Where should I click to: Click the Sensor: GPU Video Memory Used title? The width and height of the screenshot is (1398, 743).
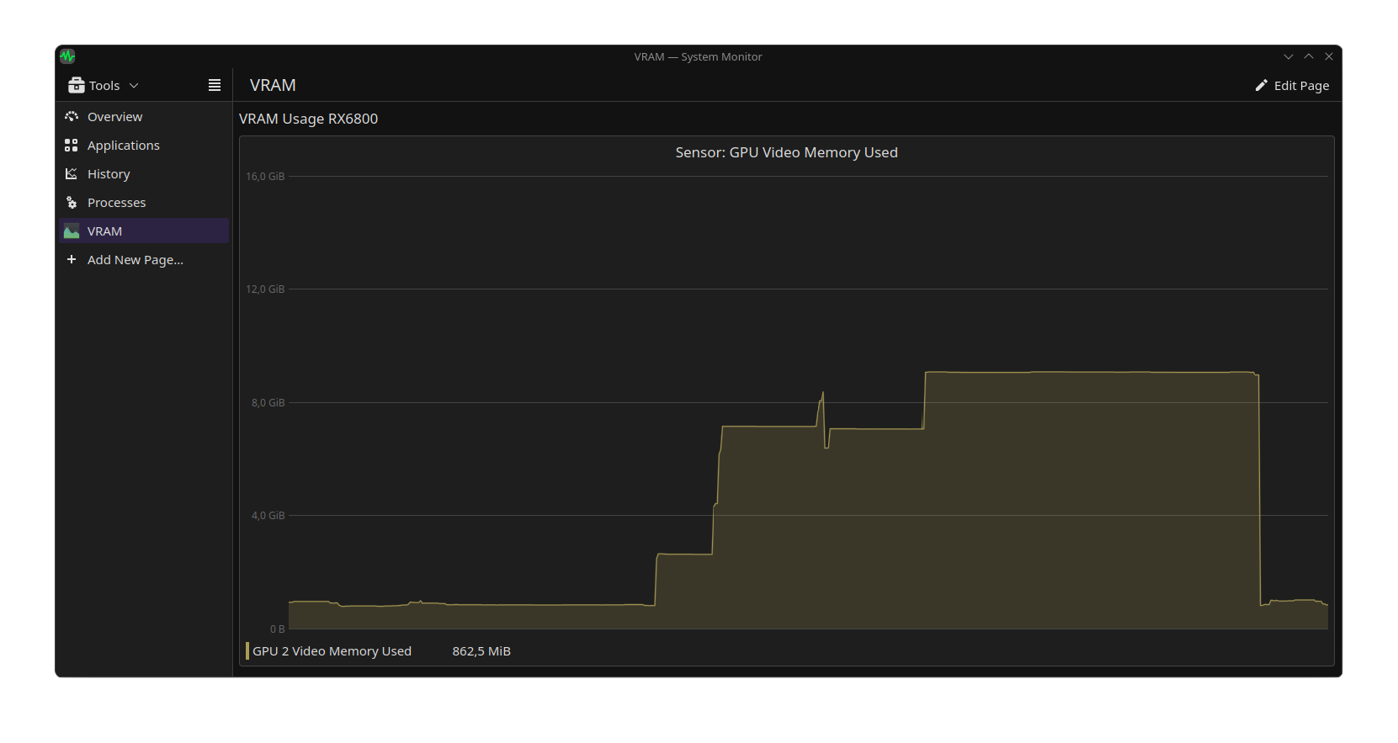(x=786, y=152)
